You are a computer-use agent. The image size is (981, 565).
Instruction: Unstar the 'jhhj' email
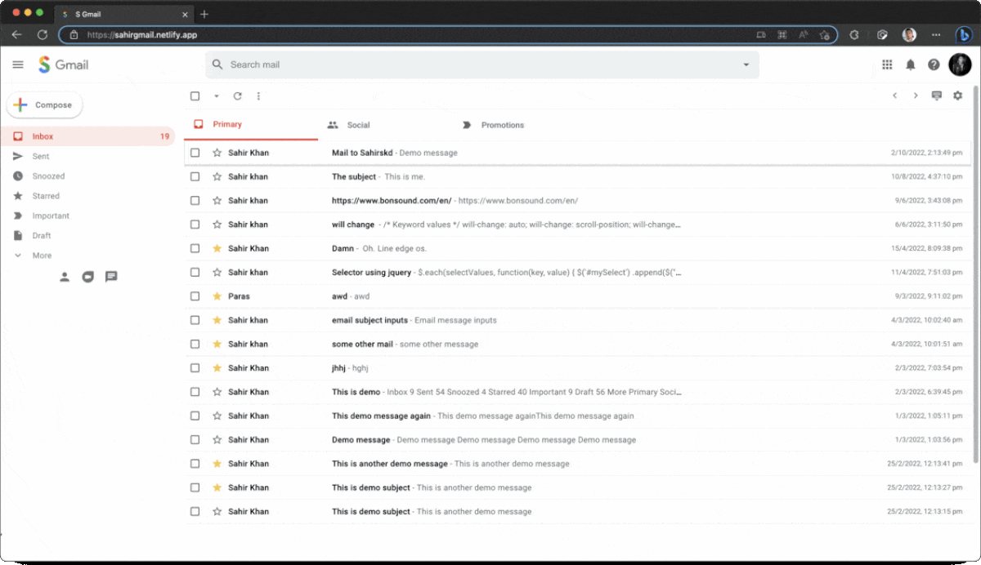(x=217, y=368)
